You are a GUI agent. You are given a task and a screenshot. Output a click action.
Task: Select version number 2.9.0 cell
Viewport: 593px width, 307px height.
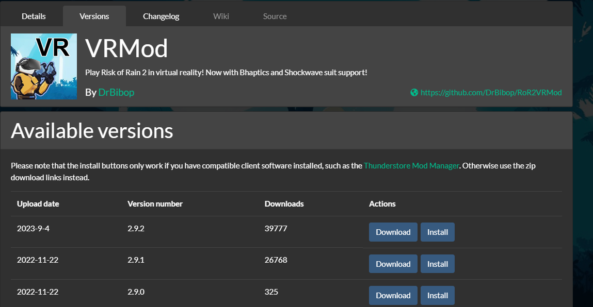click(136, 292)
